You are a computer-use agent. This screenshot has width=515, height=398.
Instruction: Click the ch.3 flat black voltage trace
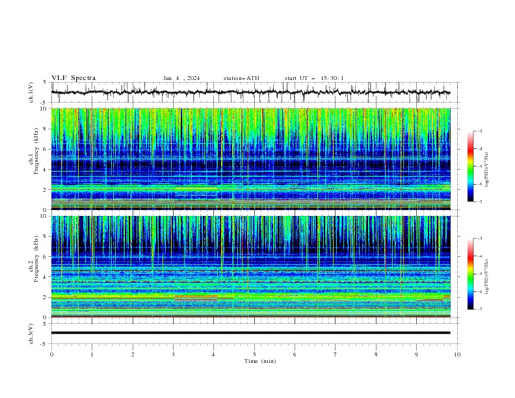point(250,333)
